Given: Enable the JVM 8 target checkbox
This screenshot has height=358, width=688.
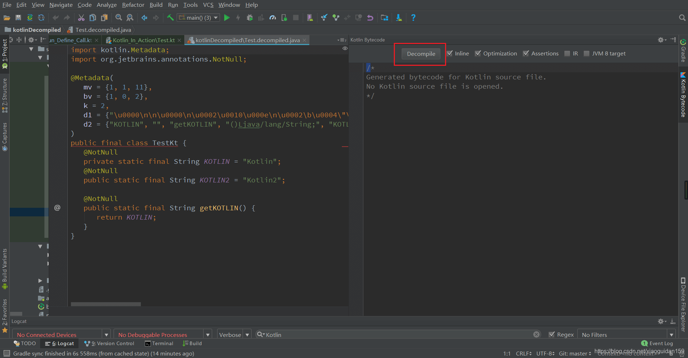Looking at the screenshot, I should 587,53.
